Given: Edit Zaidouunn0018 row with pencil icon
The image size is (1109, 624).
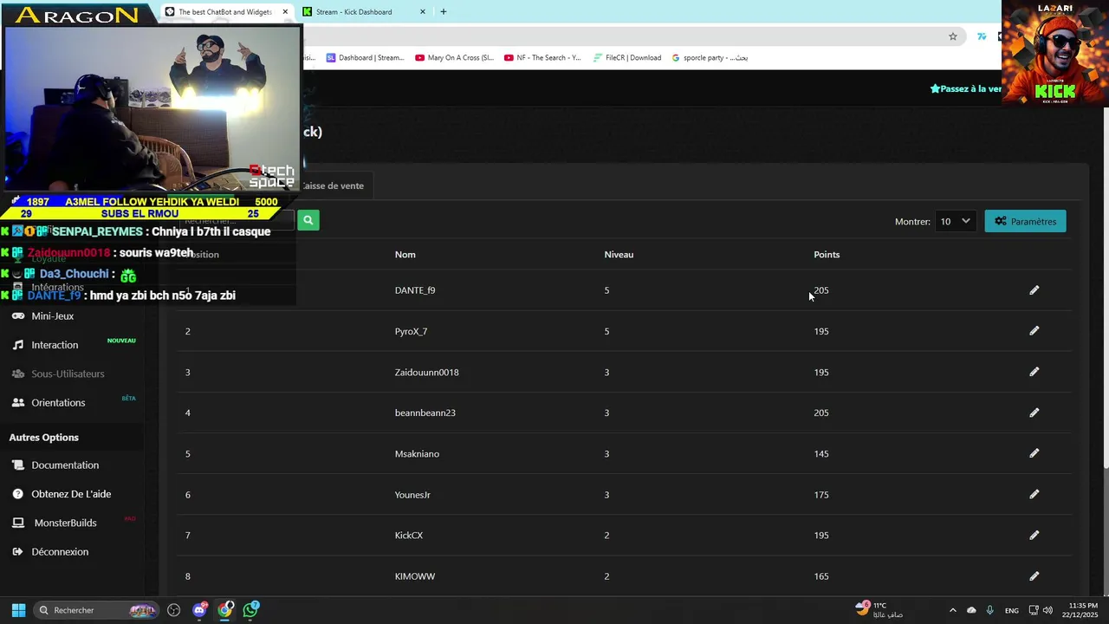Looking at the screenshot, I should [x=1034, y=372].
